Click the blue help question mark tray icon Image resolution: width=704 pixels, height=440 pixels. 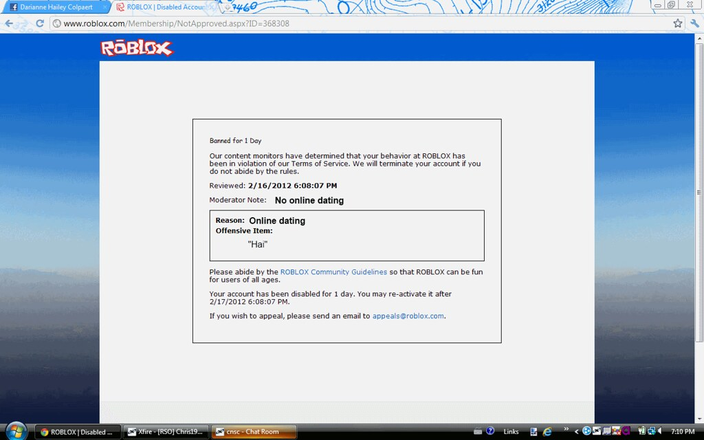[x=489, y=431]
